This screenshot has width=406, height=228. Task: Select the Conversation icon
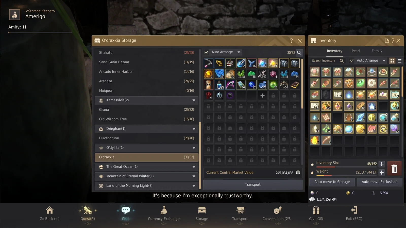(277, 210)
